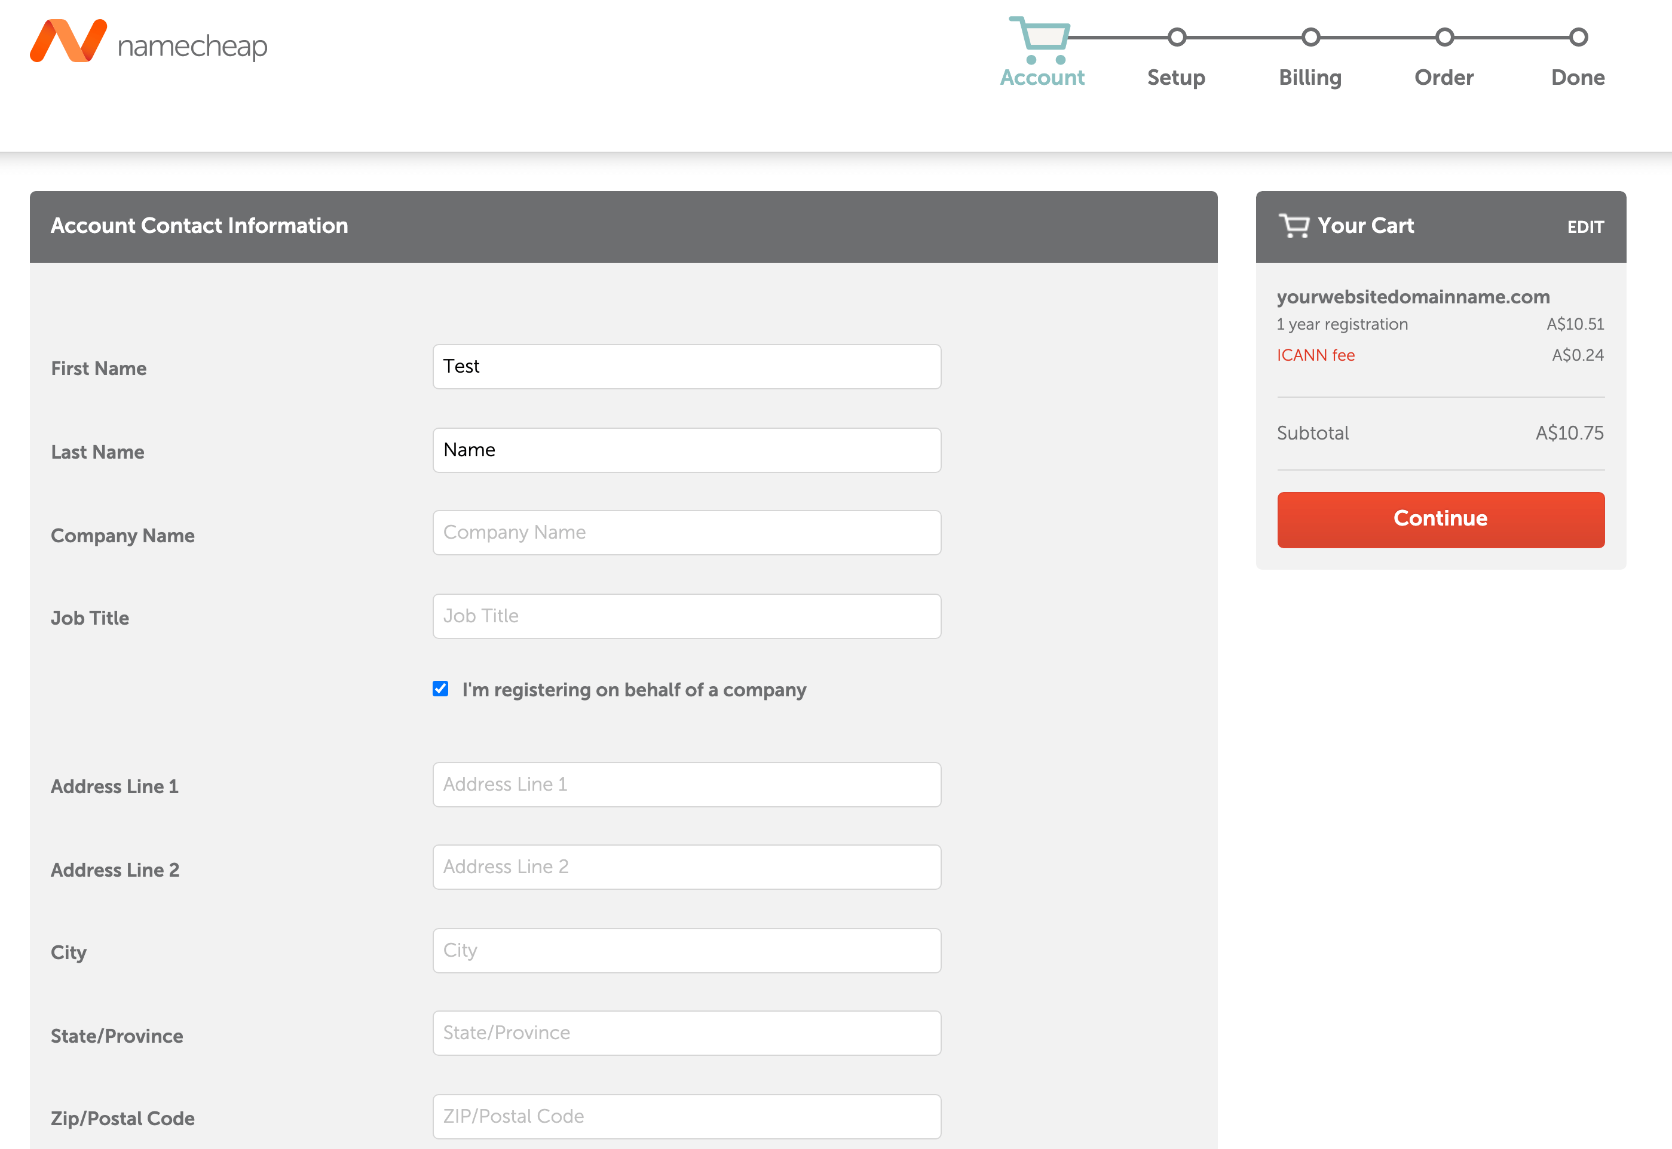Open the cart EDIT link
Image resolution: width=1672 pixels, height=1149 pixels.
click(x=1585, y=228)
